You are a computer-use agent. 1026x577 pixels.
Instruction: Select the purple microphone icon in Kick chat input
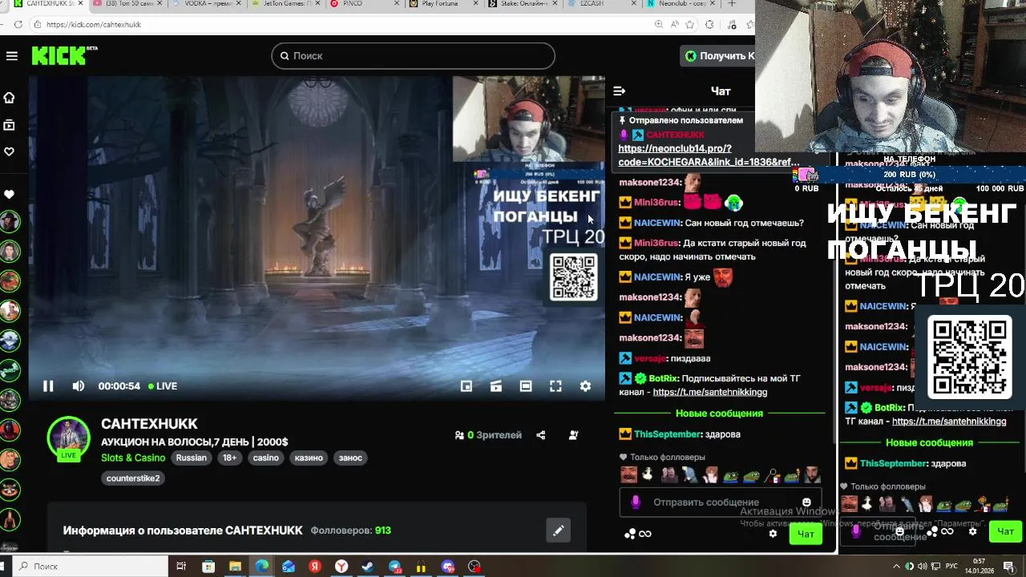(636, 502)
